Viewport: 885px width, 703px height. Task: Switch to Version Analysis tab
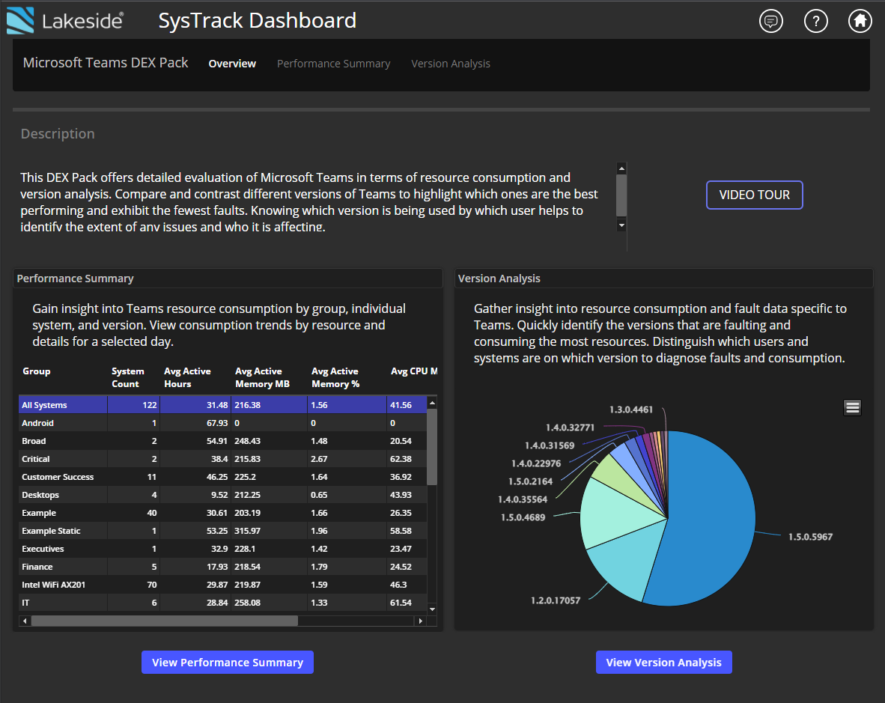pos(451,64)
